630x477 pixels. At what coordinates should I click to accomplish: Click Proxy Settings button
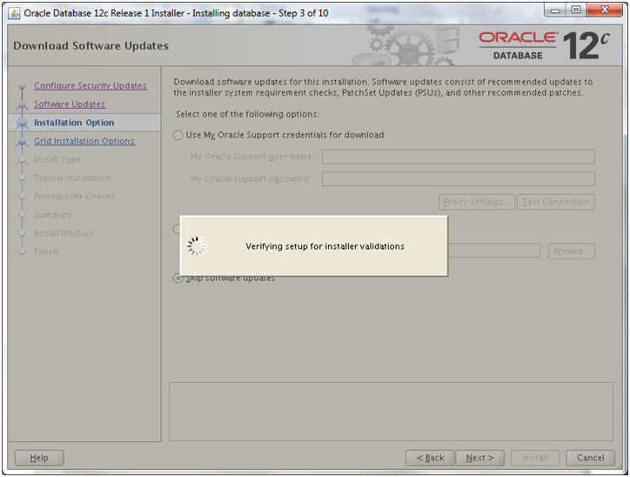click(x=477, y=202)
